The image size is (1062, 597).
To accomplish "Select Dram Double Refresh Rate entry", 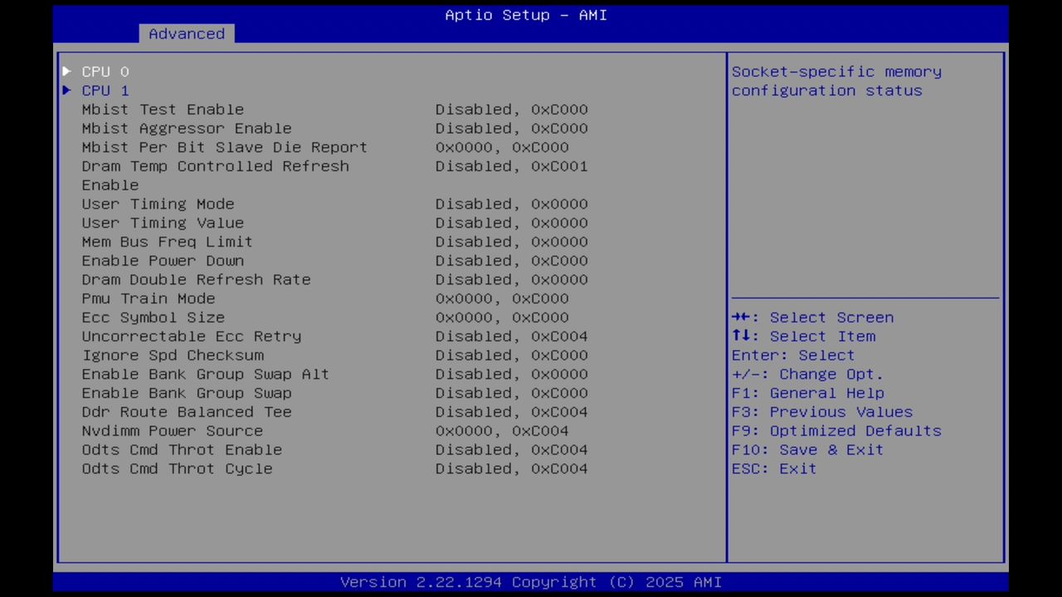I will pos(196,279).
